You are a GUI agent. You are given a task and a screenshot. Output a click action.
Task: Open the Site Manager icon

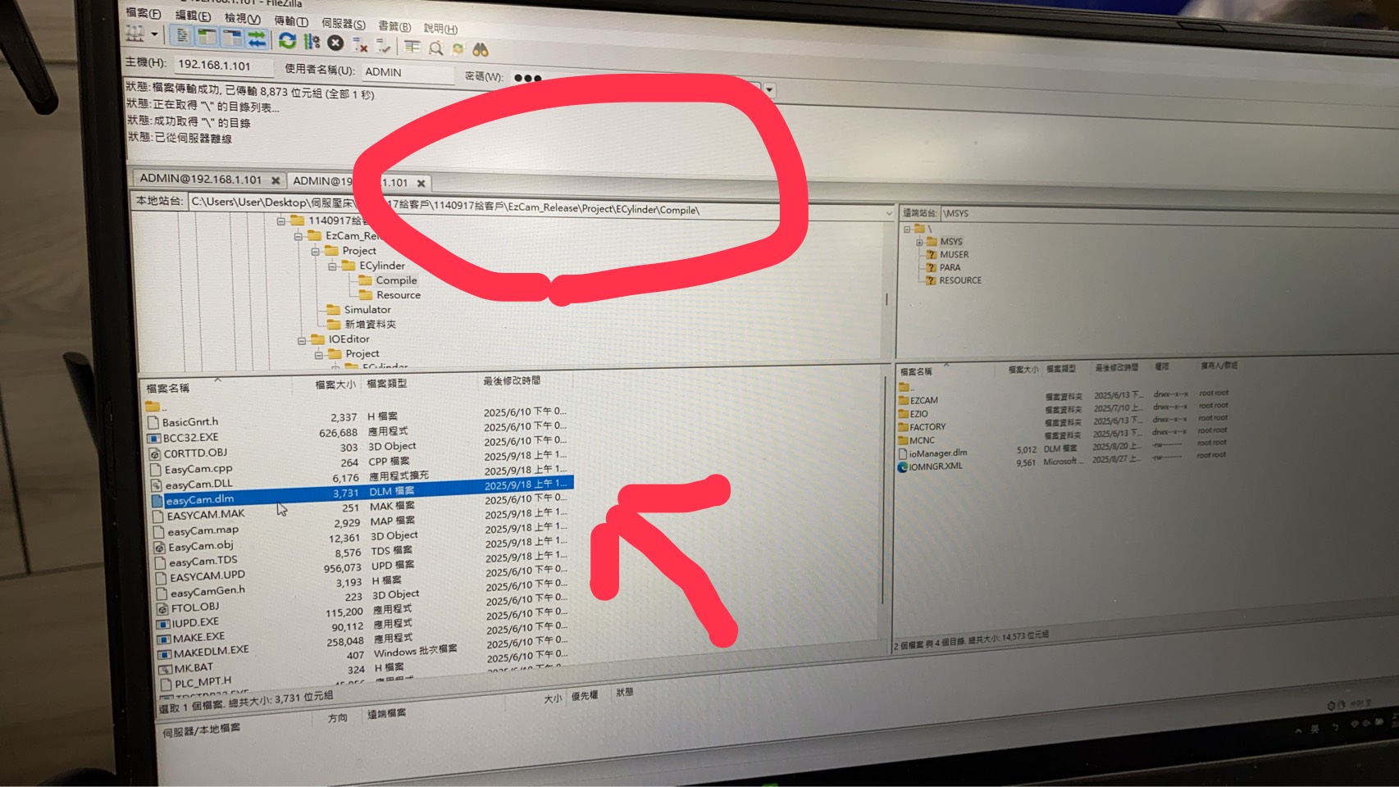[x=134, y=33]
